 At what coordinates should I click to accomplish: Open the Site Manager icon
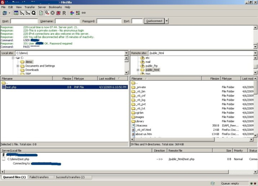click(5, 13)
